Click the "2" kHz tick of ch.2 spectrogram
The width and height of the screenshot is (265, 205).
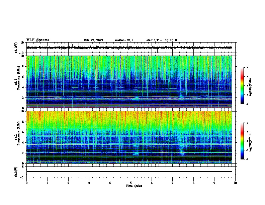click(23, 153)
